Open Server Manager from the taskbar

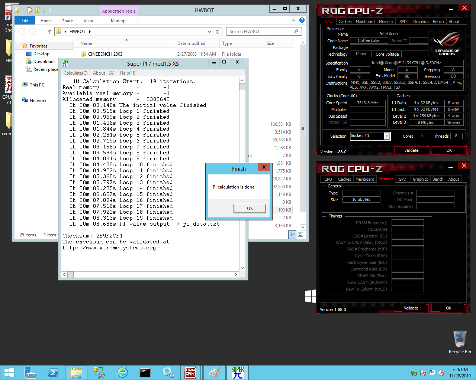click(30, 373)
